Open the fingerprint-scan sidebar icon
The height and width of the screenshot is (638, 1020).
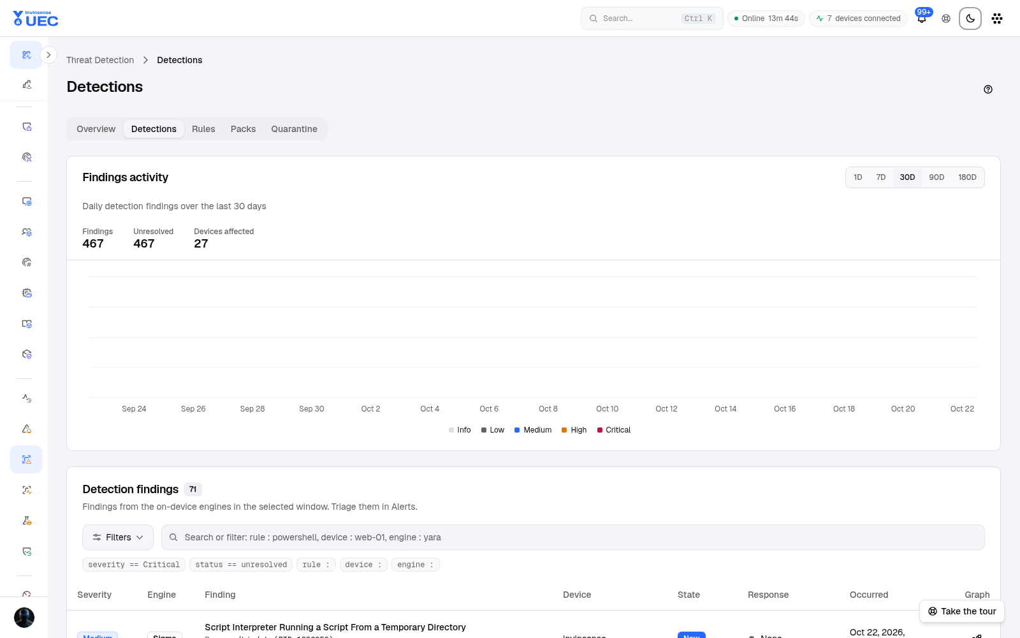tap(26, 157)
